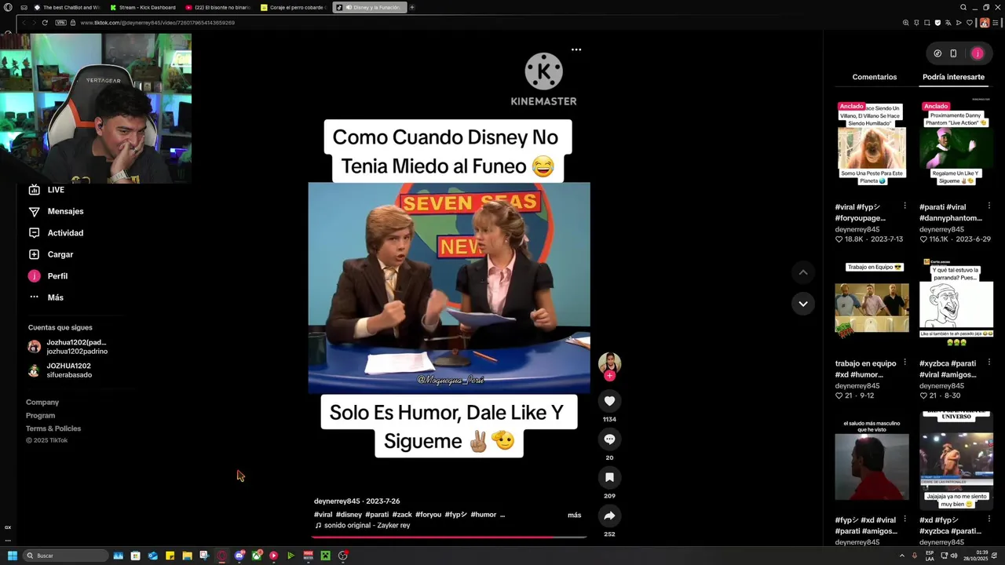
Task: Open options for the #xyzbca #parati #viral #amigos video
Action: coord(989,363)
